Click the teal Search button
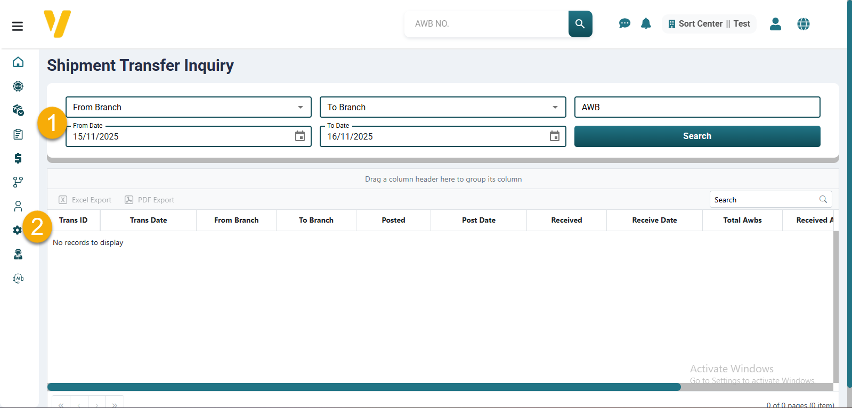The width and height of the screenshot is (852, 408). [x=697, y=136]
